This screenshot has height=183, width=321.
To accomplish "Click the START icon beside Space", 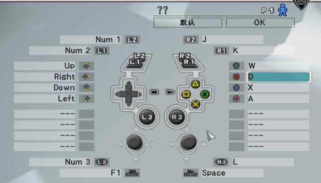I will pyautogui.click(x=191, y=173).
